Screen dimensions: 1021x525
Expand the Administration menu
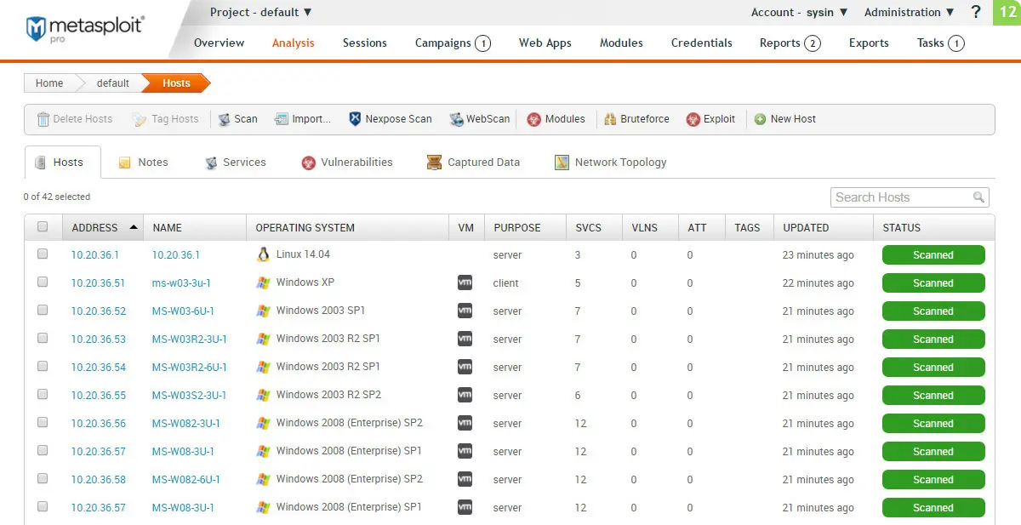point(909,12)
